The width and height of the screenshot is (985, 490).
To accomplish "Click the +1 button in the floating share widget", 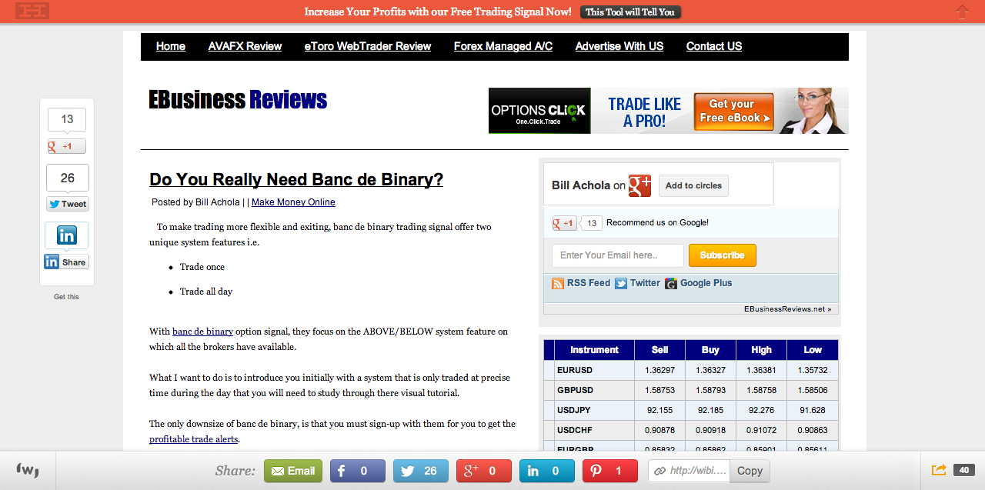I will click(x=67, y=146).
